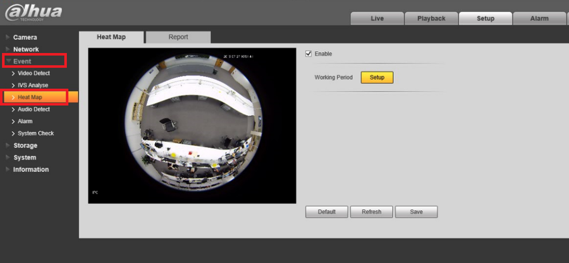The image size is (569, 263).
Task: Switch to the Live tab
Action: (377, 18)
